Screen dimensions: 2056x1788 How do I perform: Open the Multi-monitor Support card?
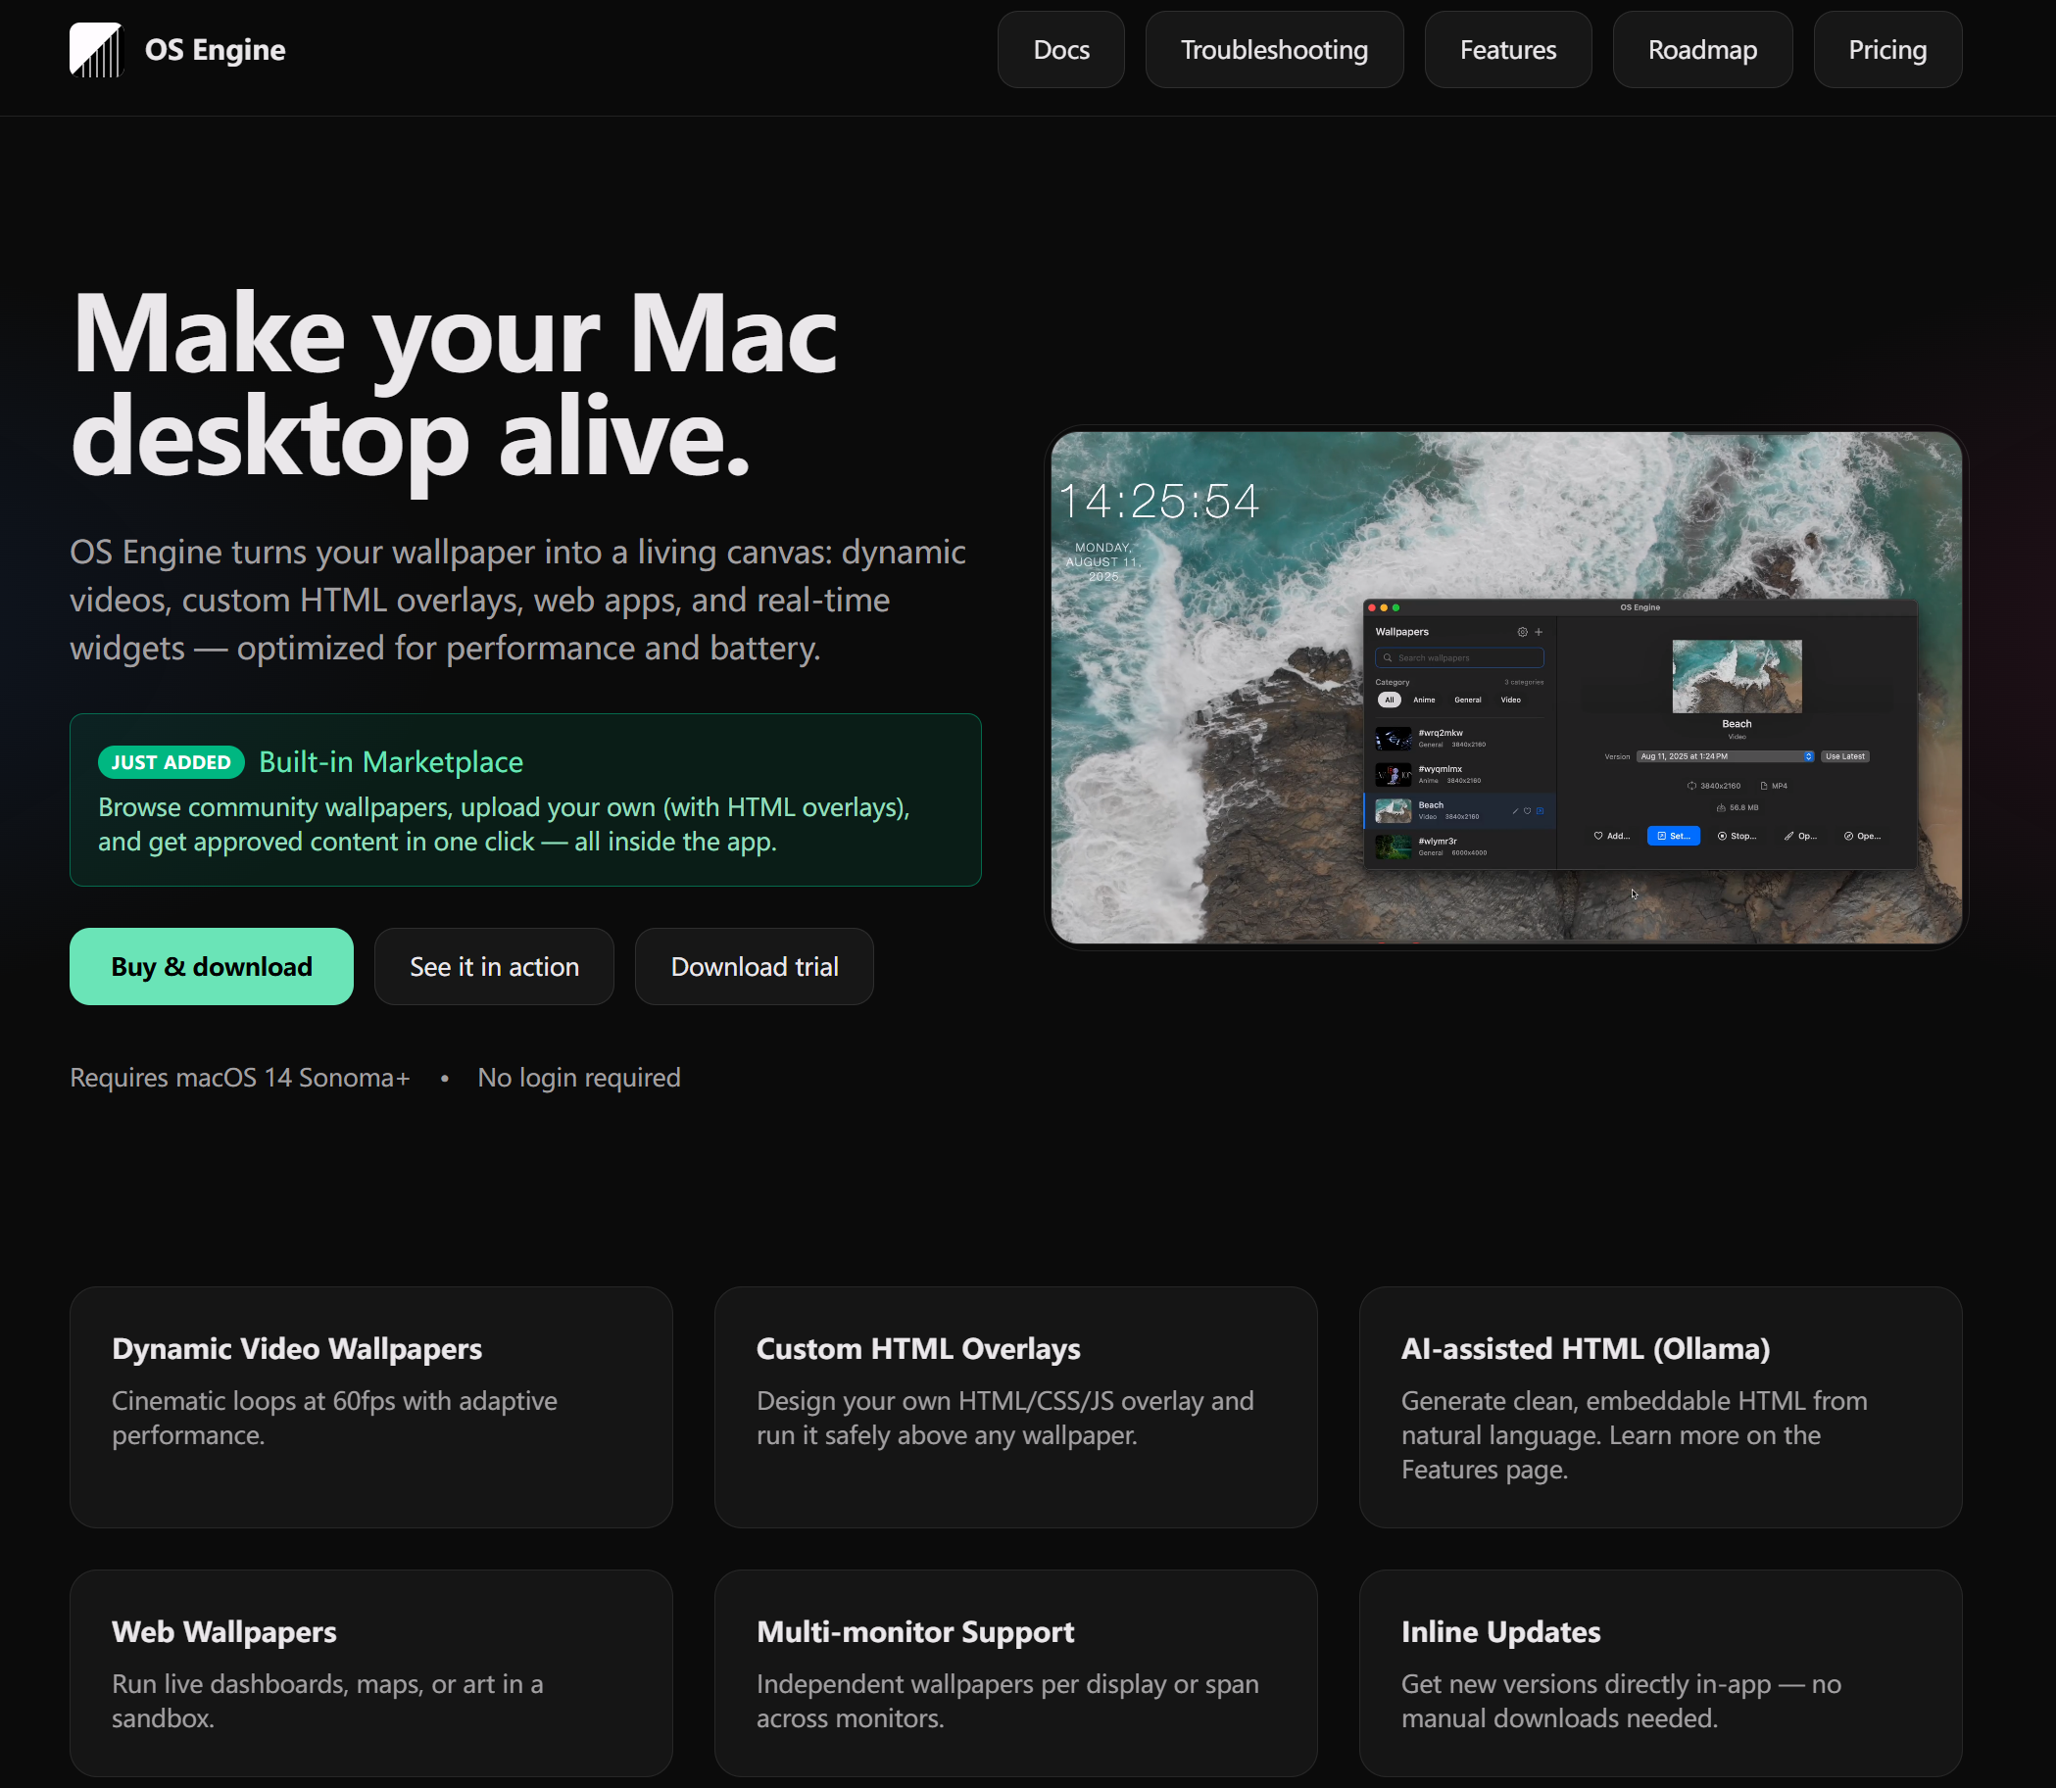[x=1016, y=1673]
